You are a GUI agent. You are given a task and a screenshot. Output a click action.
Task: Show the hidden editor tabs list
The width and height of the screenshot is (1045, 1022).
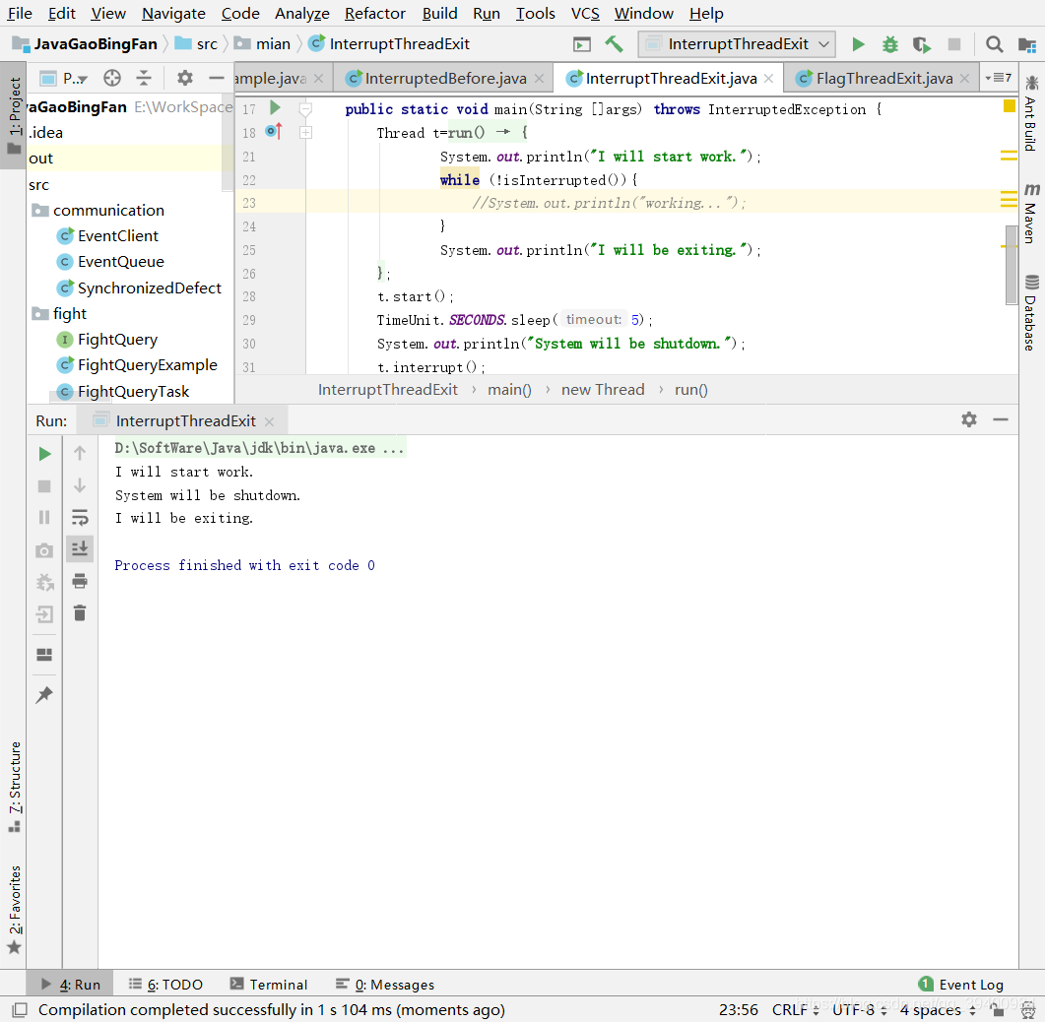999,78
